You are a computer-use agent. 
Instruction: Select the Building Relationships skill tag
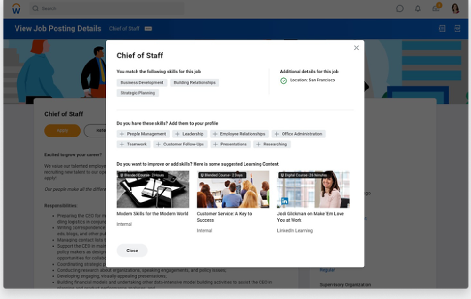click(x=195, y=82)
